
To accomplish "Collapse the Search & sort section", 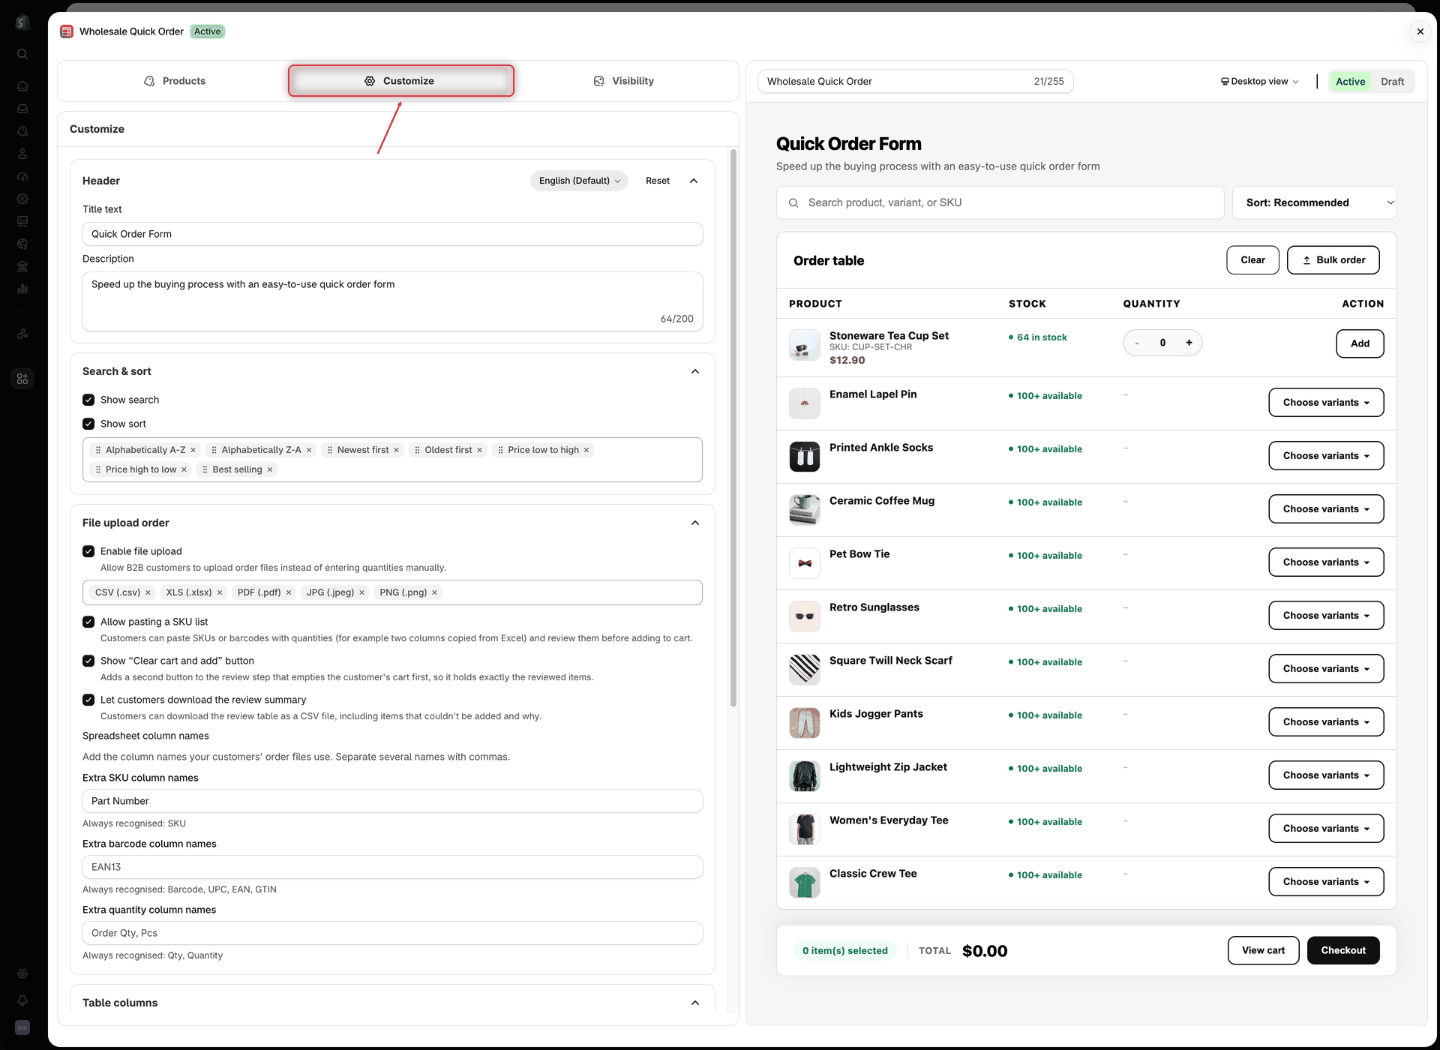I will click(x=695, y=371).
